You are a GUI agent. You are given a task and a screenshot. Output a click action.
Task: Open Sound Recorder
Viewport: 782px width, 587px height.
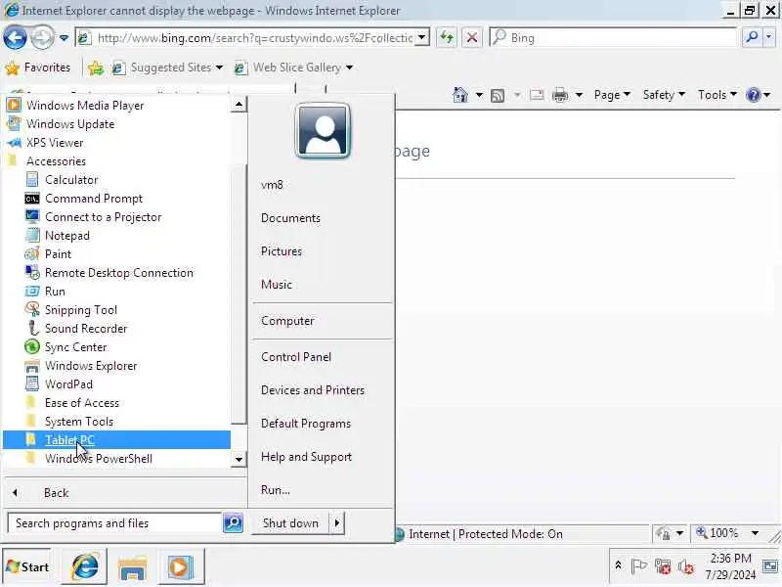pos(86,328)
